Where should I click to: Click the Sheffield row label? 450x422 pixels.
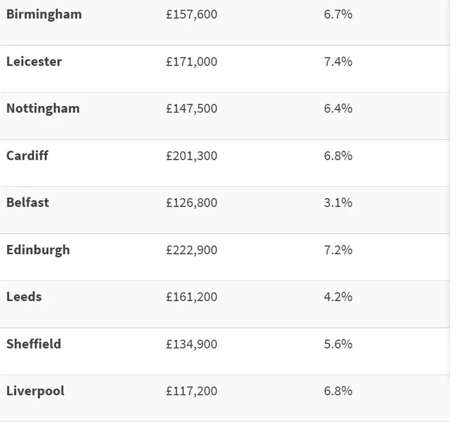coord(33,344)
